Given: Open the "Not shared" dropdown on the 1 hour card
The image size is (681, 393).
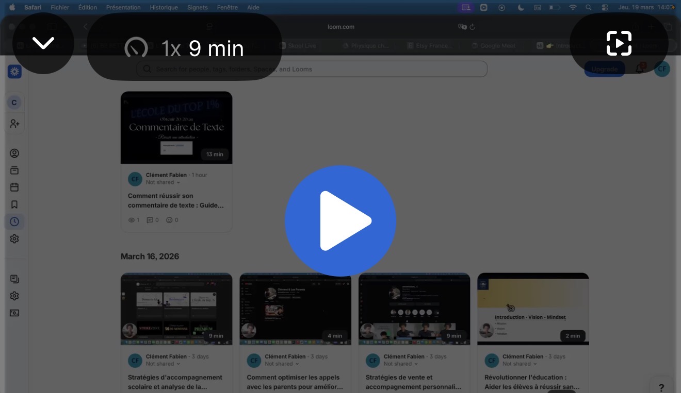Looking at the screenshot, I should point(163,182).
